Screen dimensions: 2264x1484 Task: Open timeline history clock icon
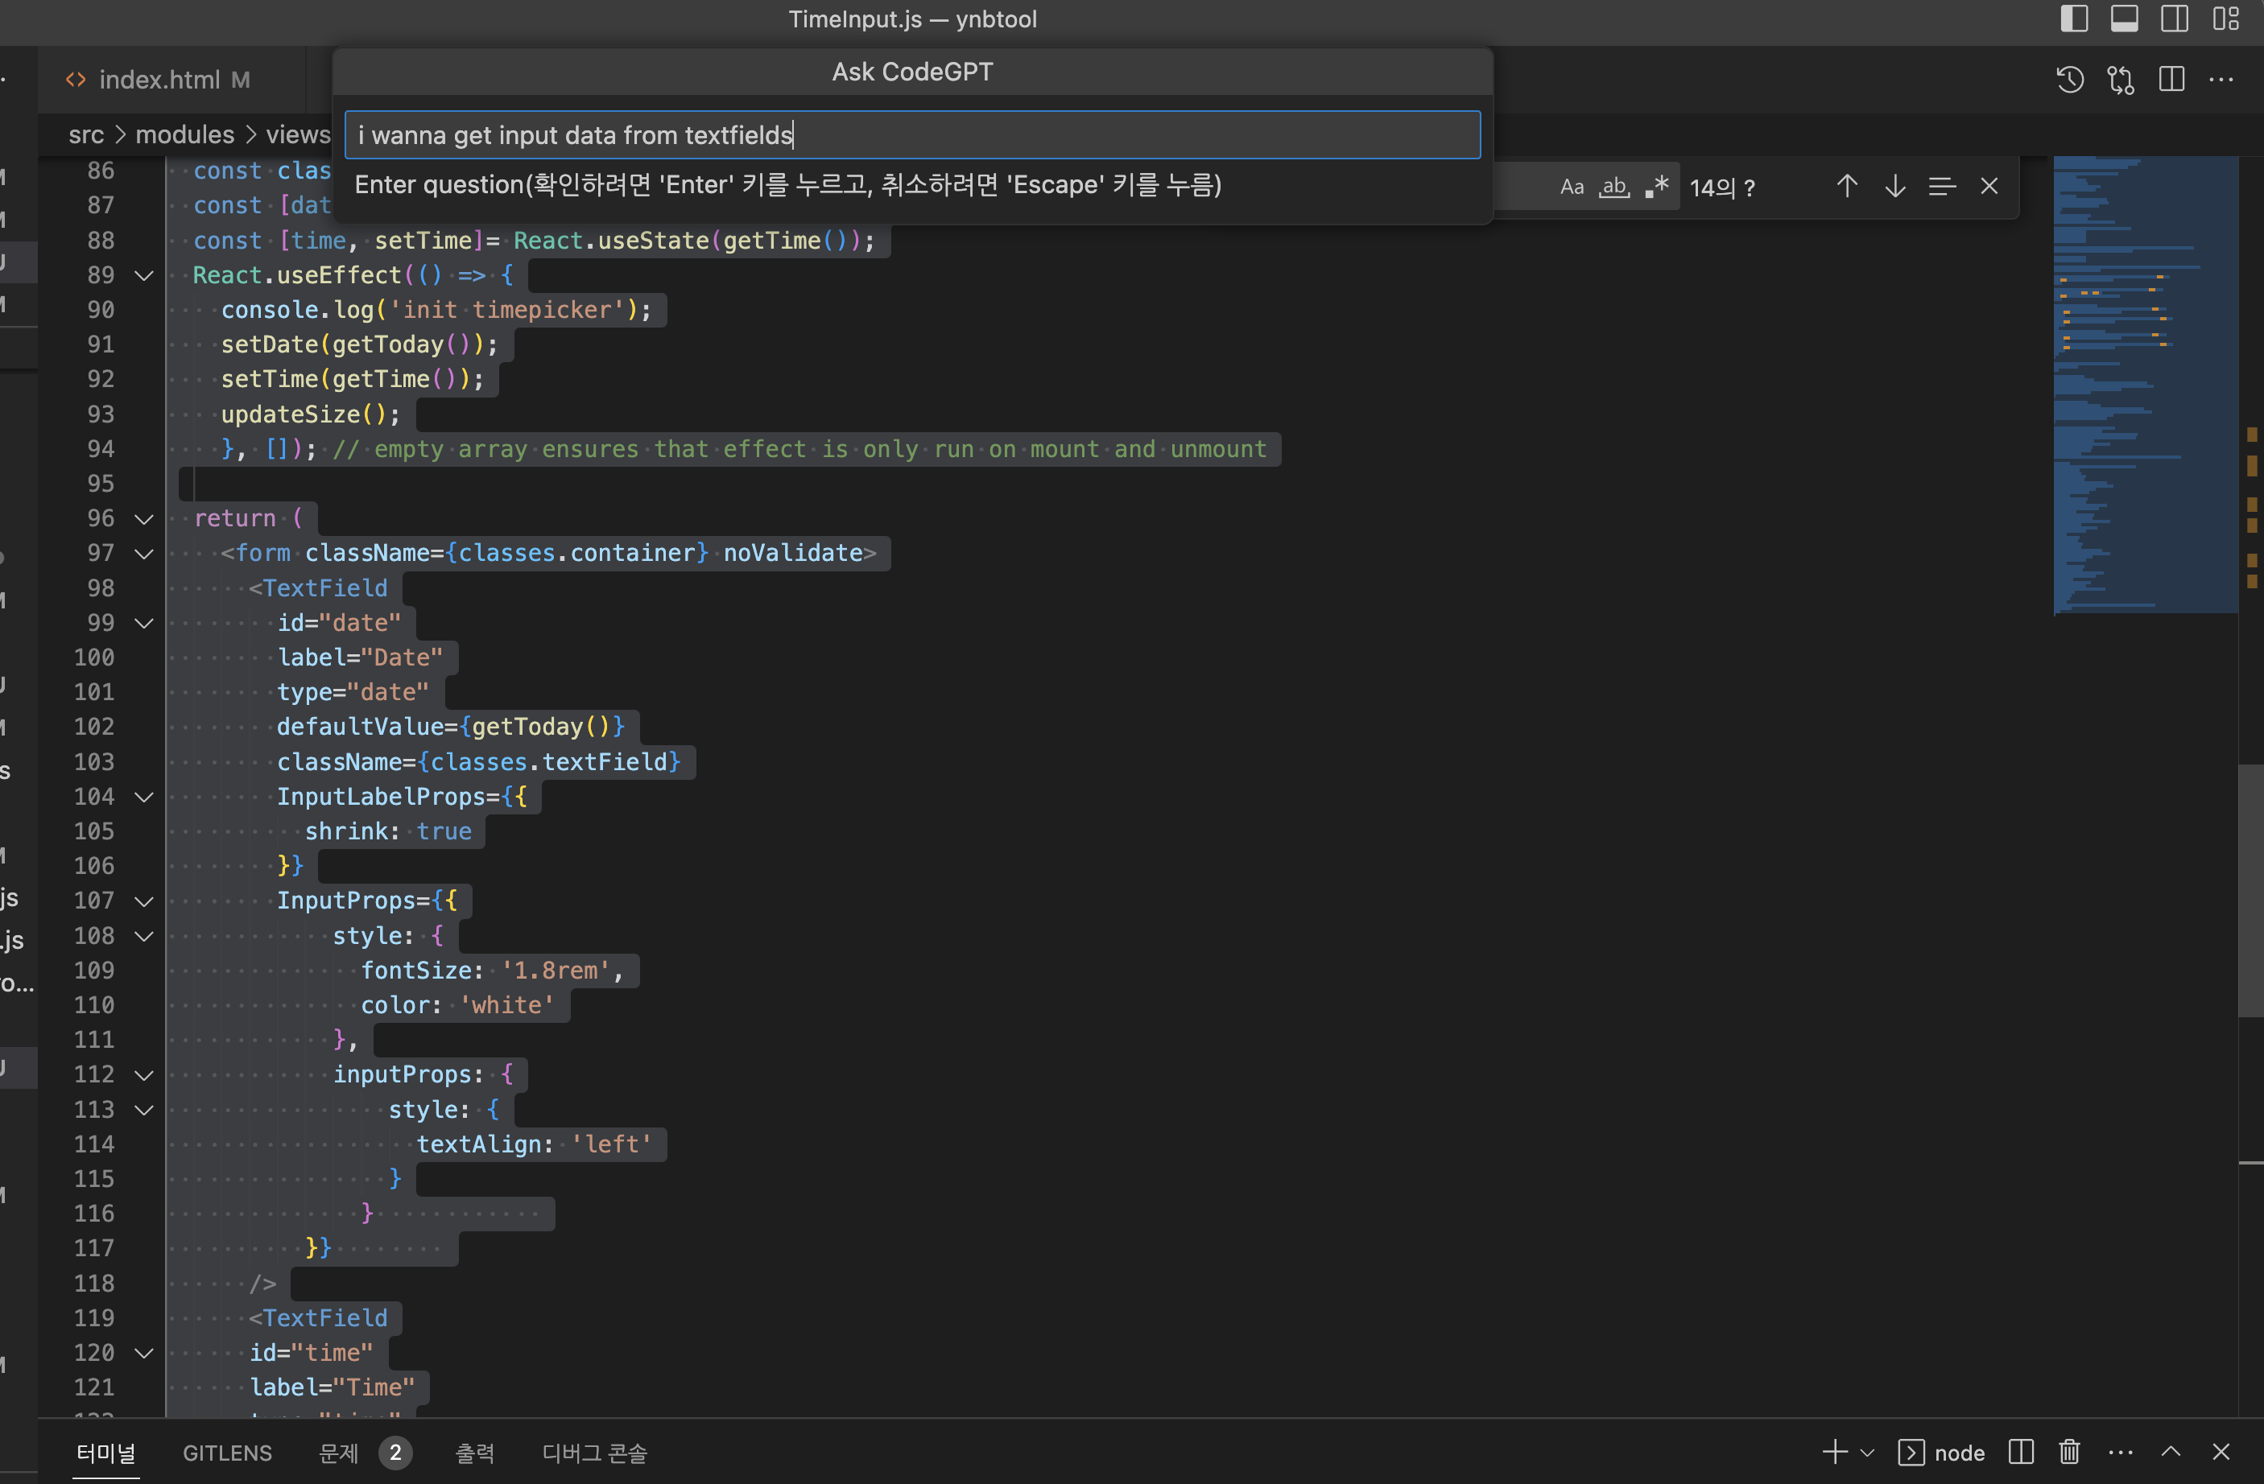coord(2070,80)
